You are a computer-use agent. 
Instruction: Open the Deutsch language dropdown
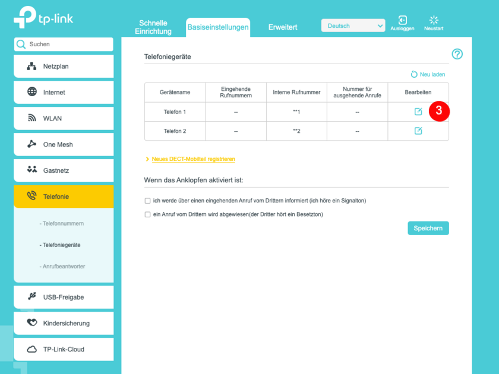point(353,26)
